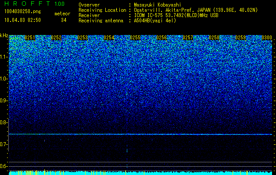
Task: Select antenna text A504HB(yagi 4el)
Action: pos(155,21)
